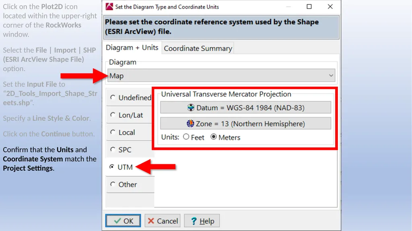The height and width of the screenshot is (231, 412).
Task: Click the 'Diagram' group label
Action: point(122,62)
